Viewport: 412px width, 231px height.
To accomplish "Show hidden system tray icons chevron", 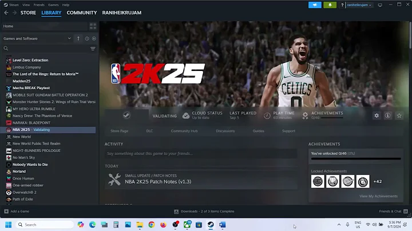I will tap(339, 225).
